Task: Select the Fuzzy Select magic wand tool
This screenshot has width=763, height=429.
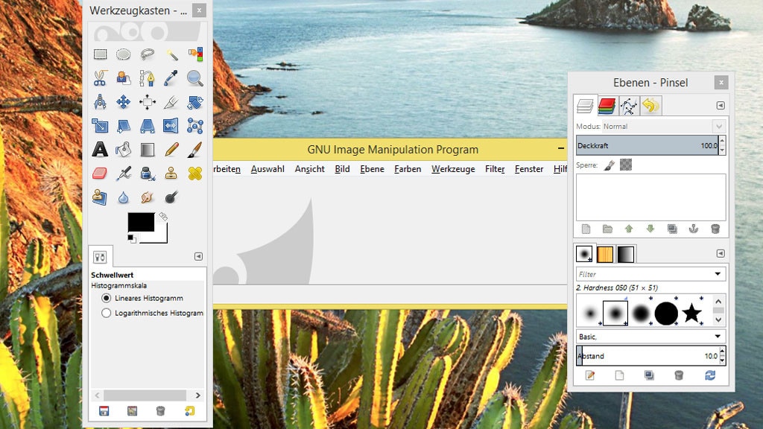Action: click(171, 54)
